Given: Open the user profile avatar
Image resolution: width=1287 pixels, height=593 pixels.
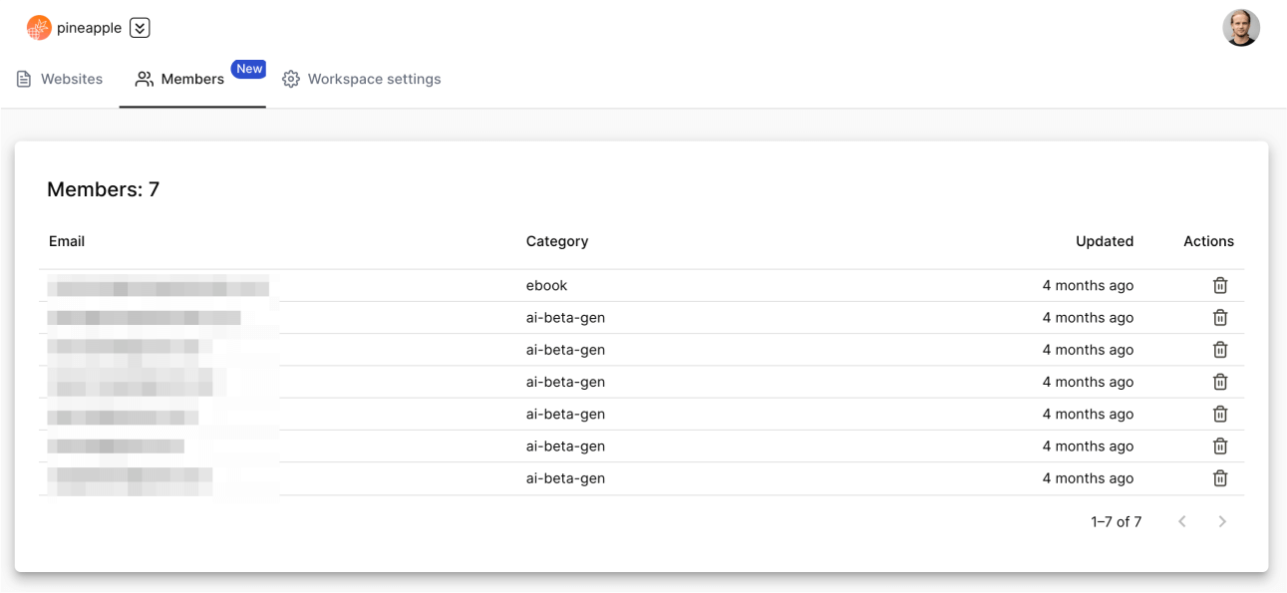Looking at the screenshot, I should (1241, 28).
